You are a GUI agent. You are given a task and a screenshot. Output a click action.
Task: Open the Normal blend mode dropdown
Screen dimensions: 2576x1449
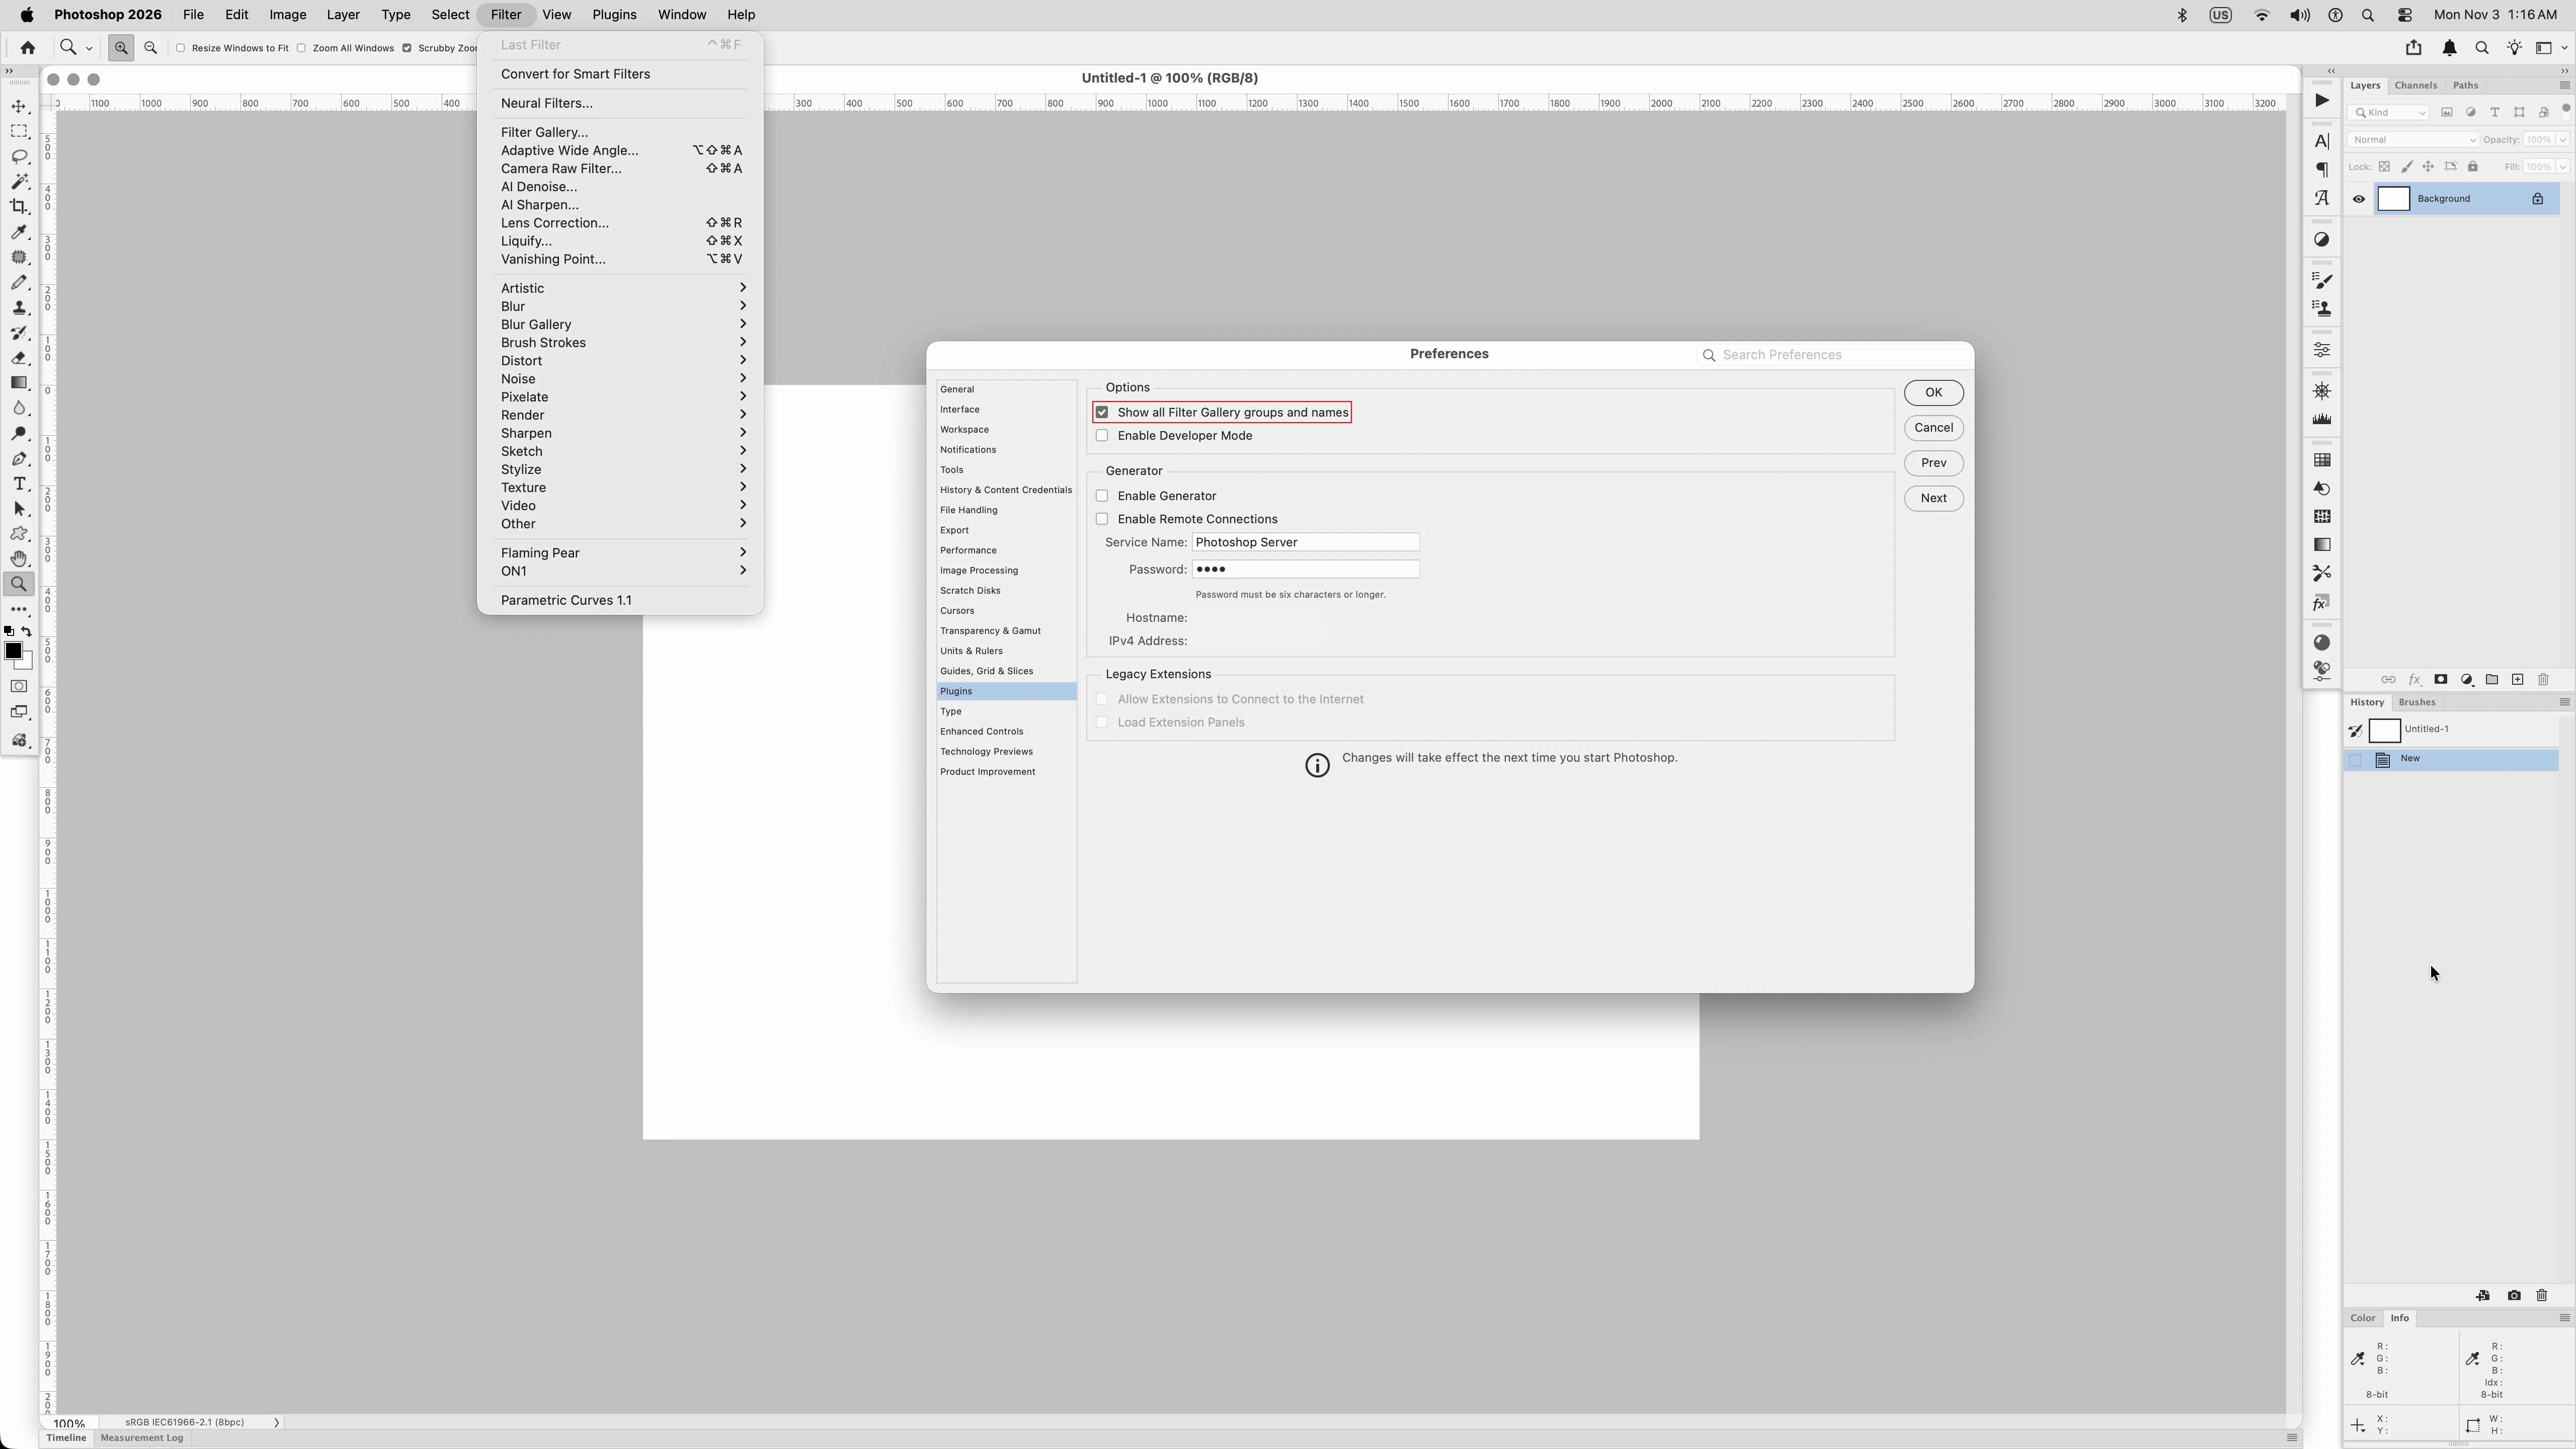pyautogui.click(x=2412, y=140)
